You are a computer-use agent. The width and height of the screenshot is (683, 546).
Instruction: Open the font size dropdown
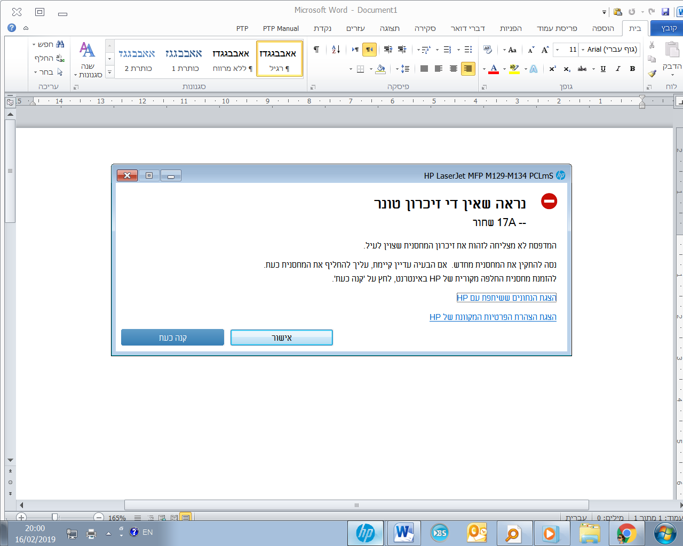(x=558, y=50)
